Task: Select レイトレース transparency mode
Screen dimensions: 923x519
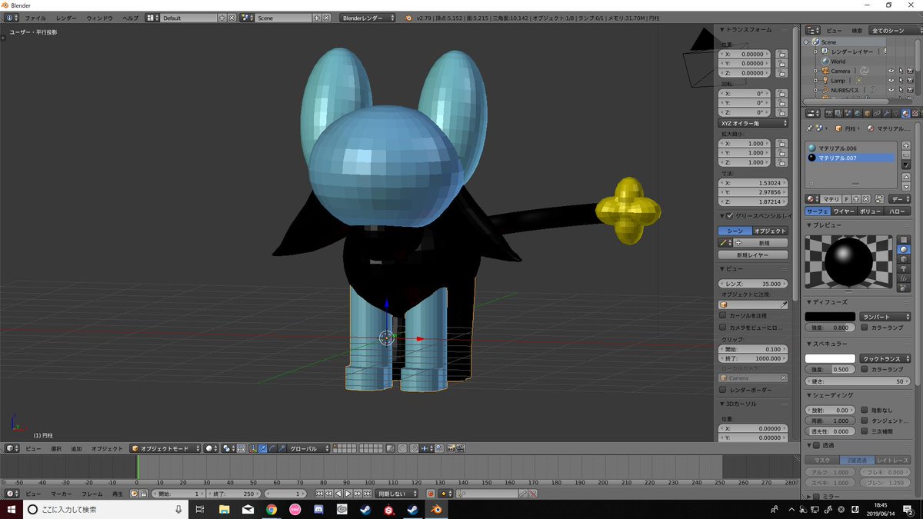Action: coord(893,461)
